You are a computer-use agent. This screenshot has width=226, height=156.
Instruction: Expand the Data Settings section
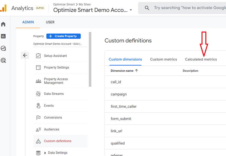[45, 153]
